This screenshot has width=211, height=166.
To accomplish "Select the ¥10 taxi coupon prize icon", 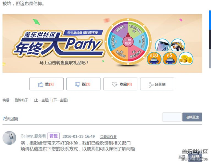I will (x=154, y=58).
